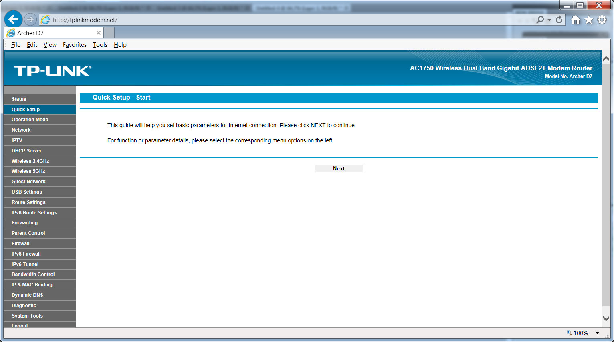Open Favorites star icon
This screenshot has width=614, height=342.
coord(589,20)
